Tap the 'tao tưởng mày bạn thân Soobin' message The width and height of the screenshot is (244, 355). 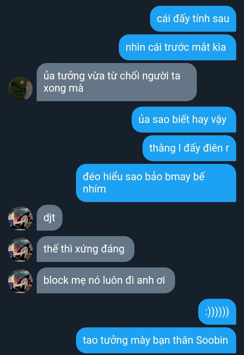click(156, 340)
